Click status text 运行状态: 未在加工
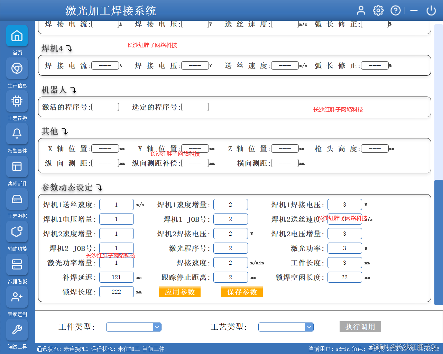This screenshot has width=443, height=354. click(116, 349)
